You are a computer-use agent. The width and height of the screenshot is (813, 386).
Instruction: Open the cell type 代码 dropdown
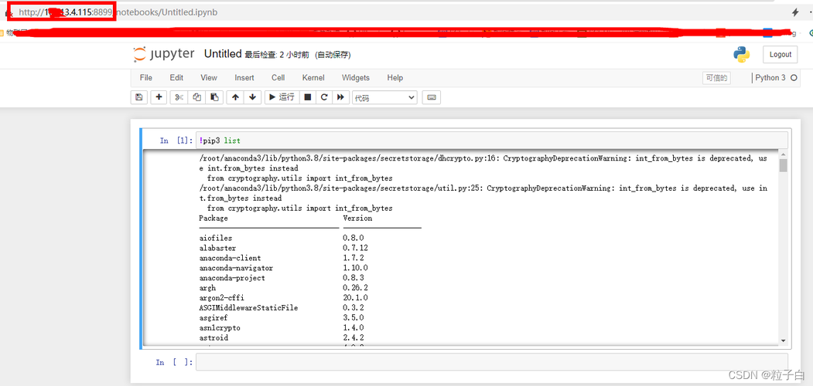pos(384,97)
